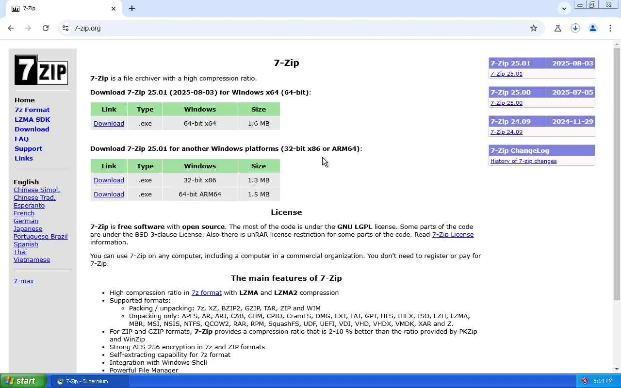Screen dimensions: 621x388
Task: Switch language to Chinese Simpl.
Action: click(x=37, y=190)
